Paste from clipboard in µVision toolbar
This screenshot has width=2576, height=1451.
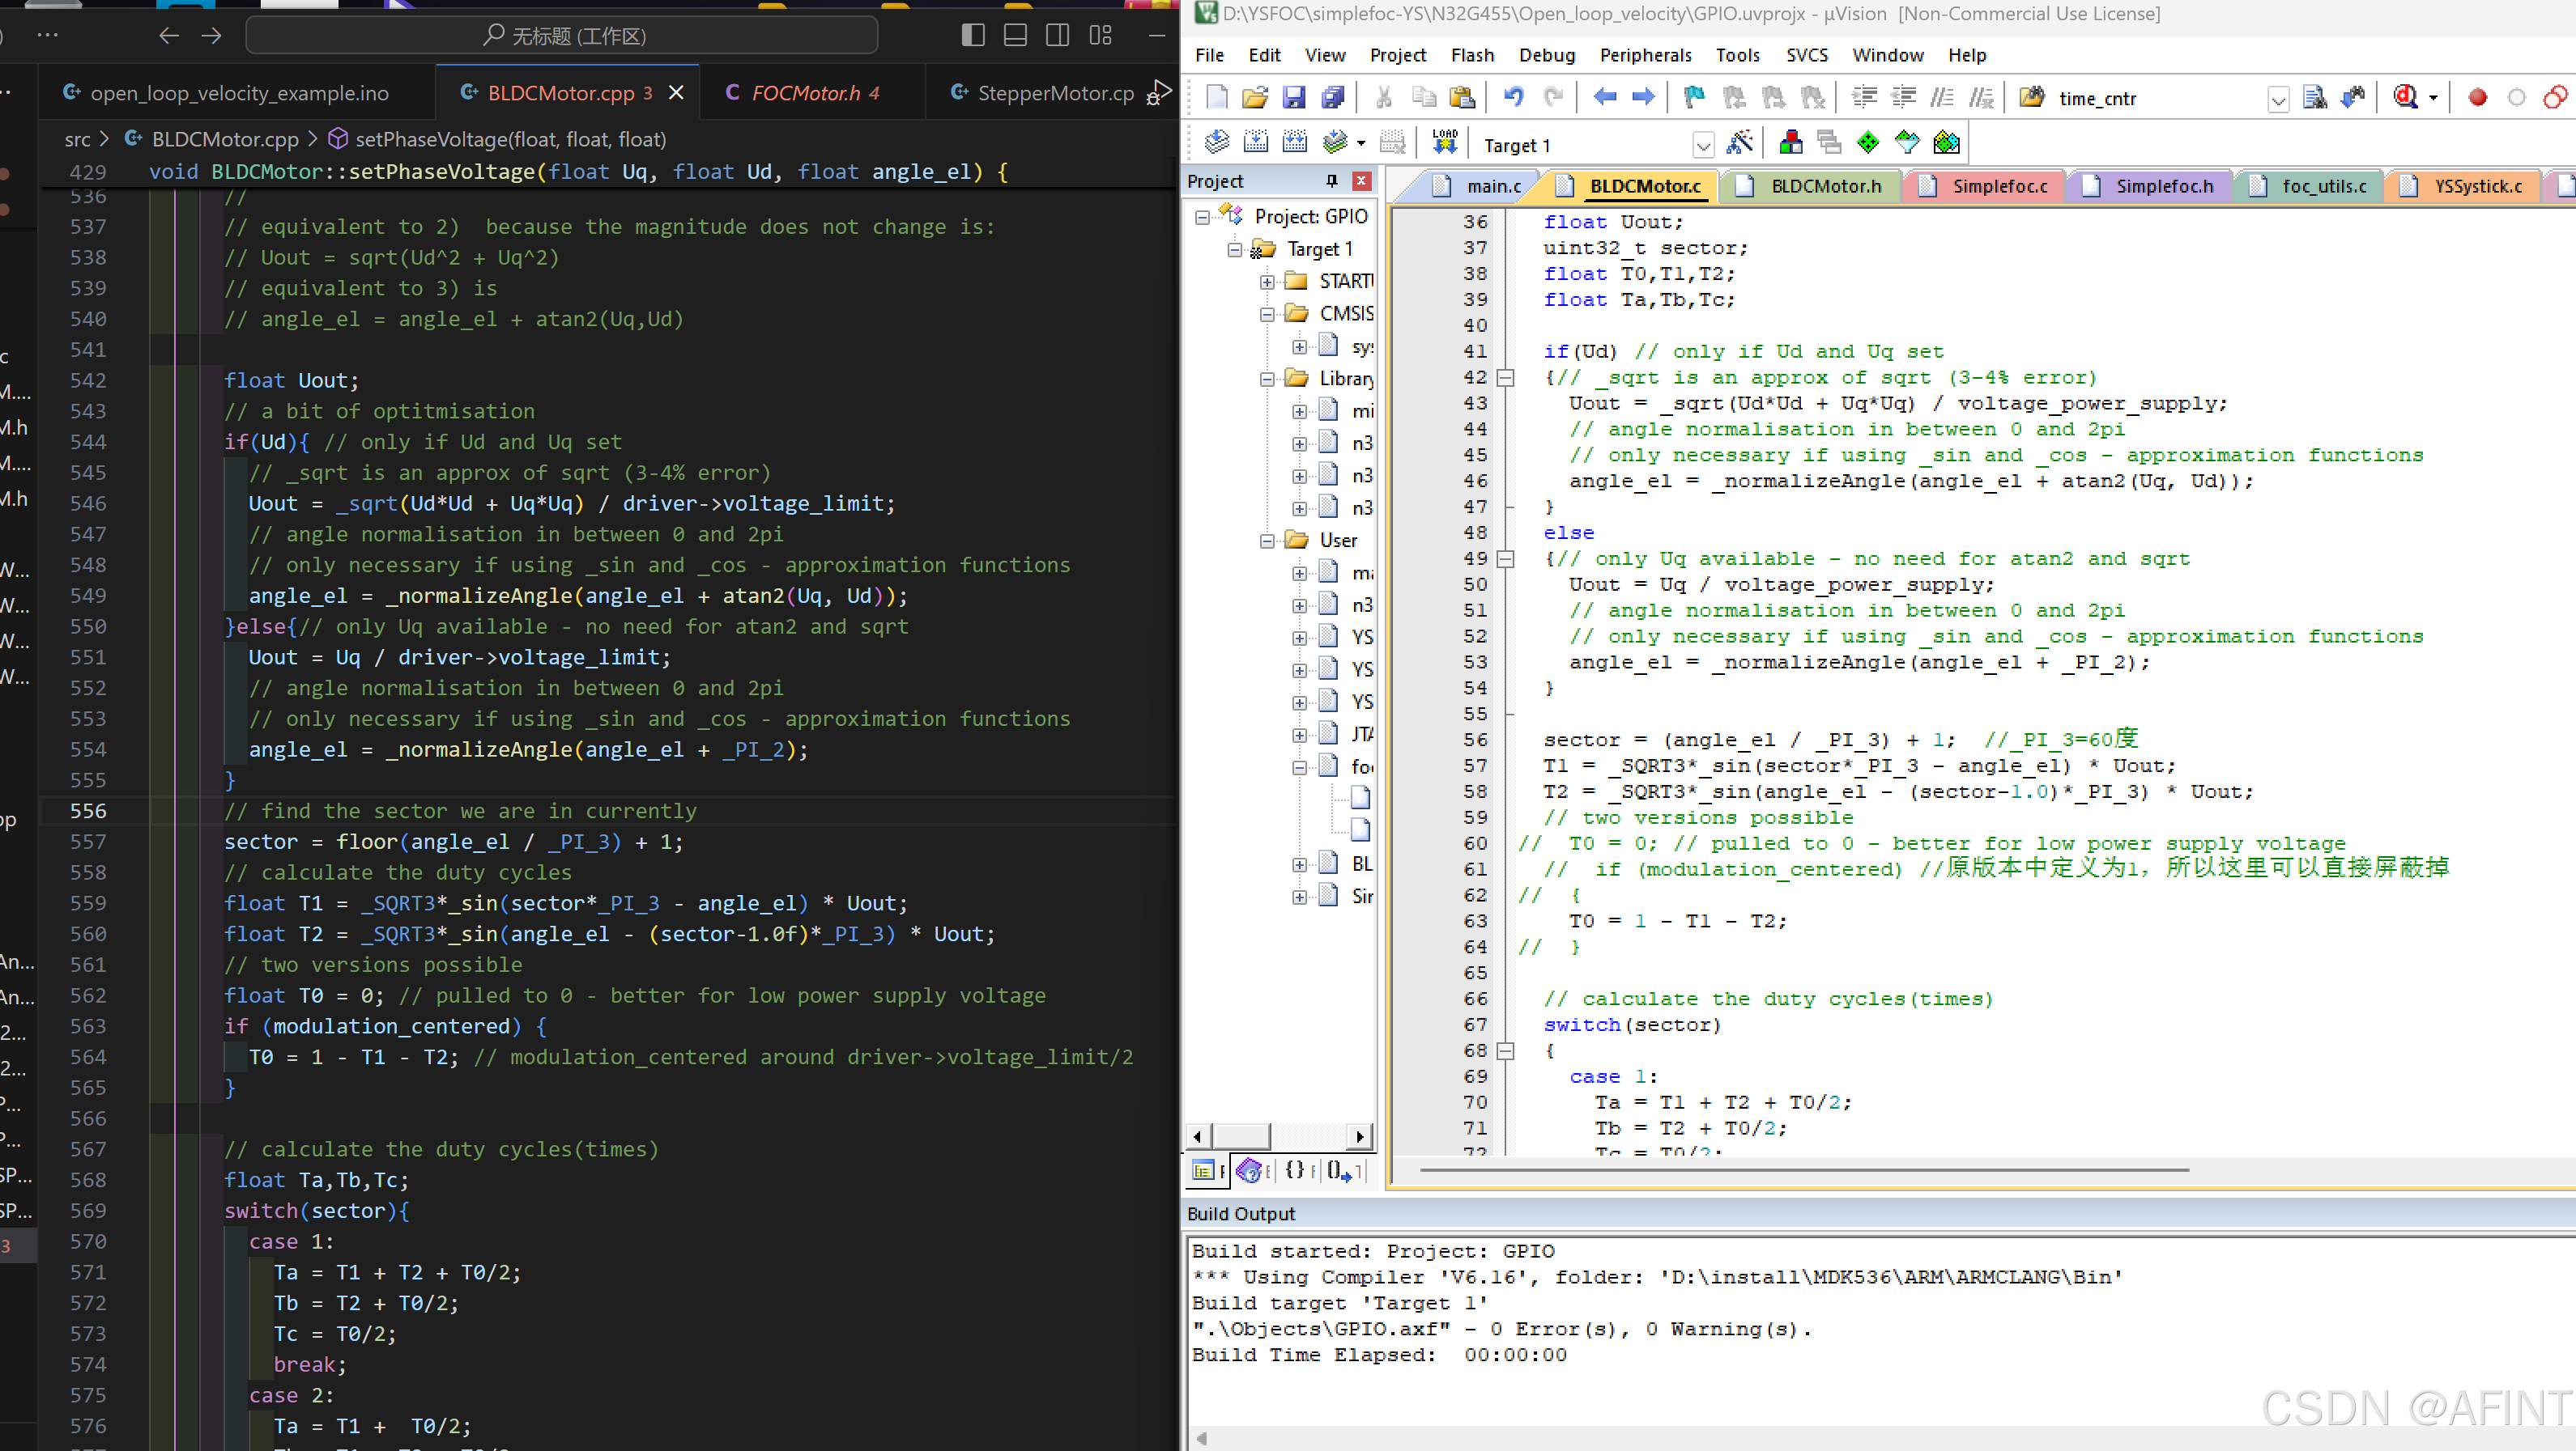(x=1462, y=97)
